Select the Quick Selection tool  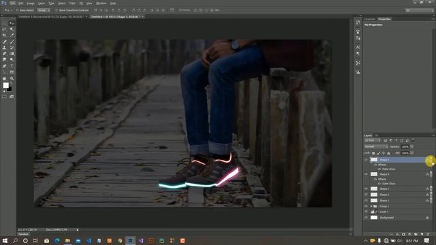click(x=12, y=29)
